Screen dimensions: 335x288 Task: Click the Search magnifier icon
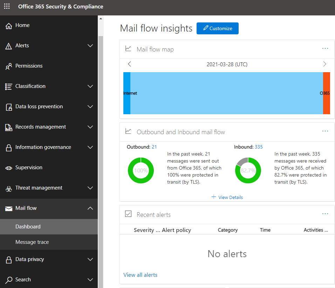[8, 280]
